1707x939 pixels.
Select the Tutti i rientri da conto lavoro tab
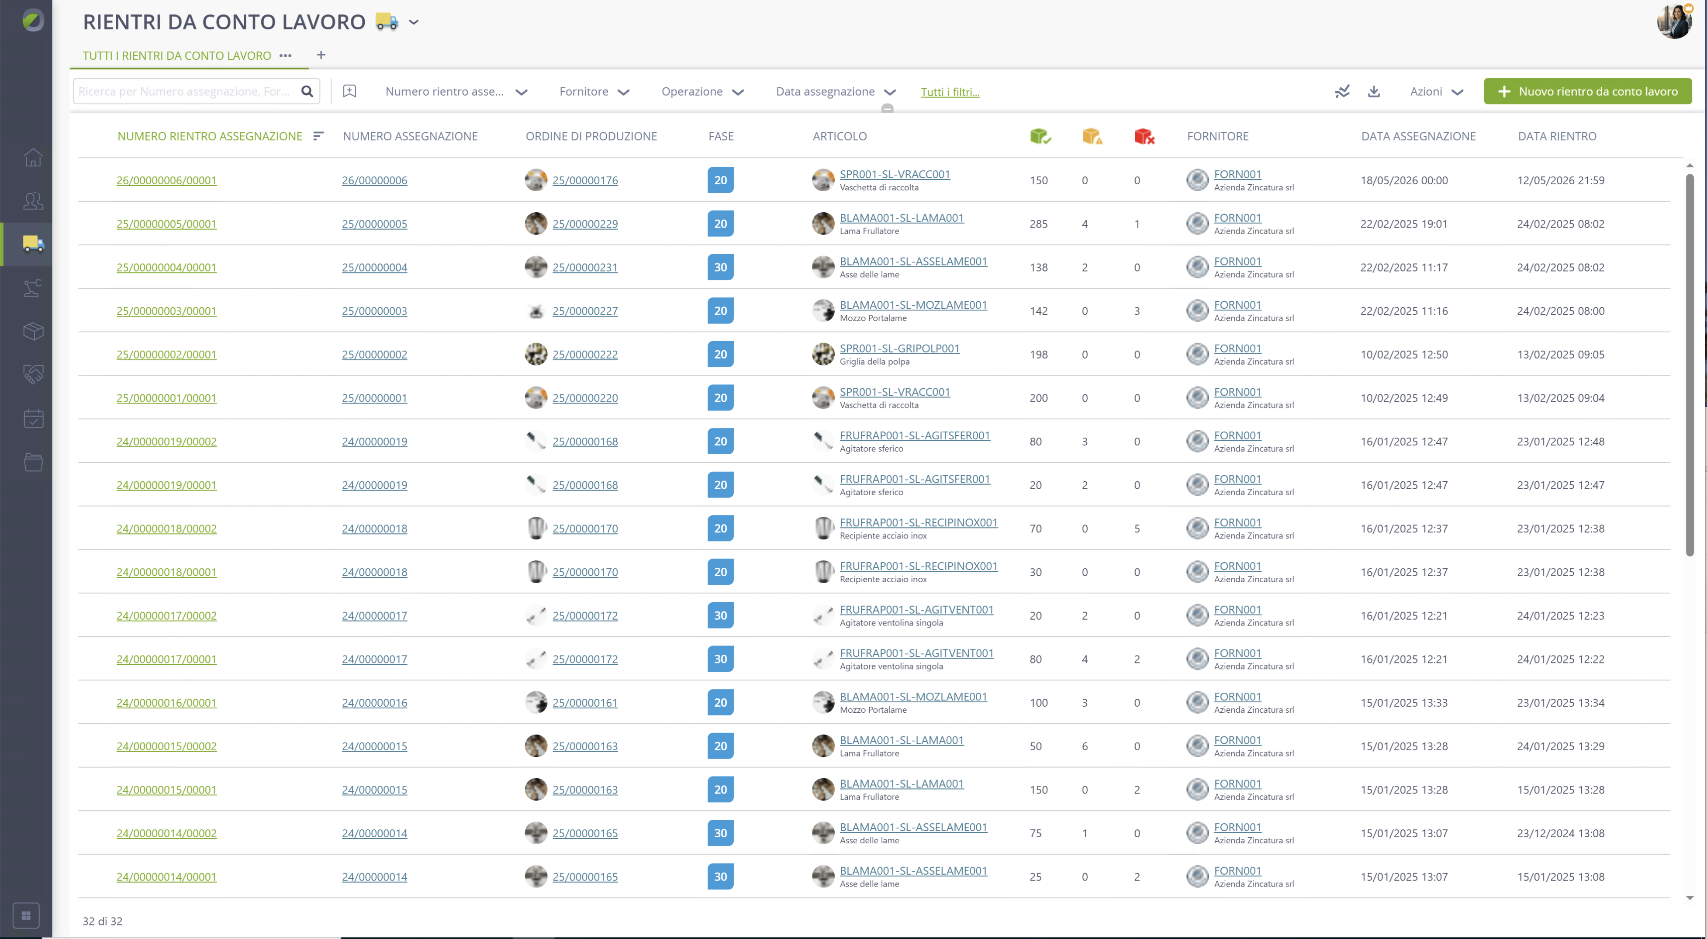pyautogui.click(x=177, y=55)
